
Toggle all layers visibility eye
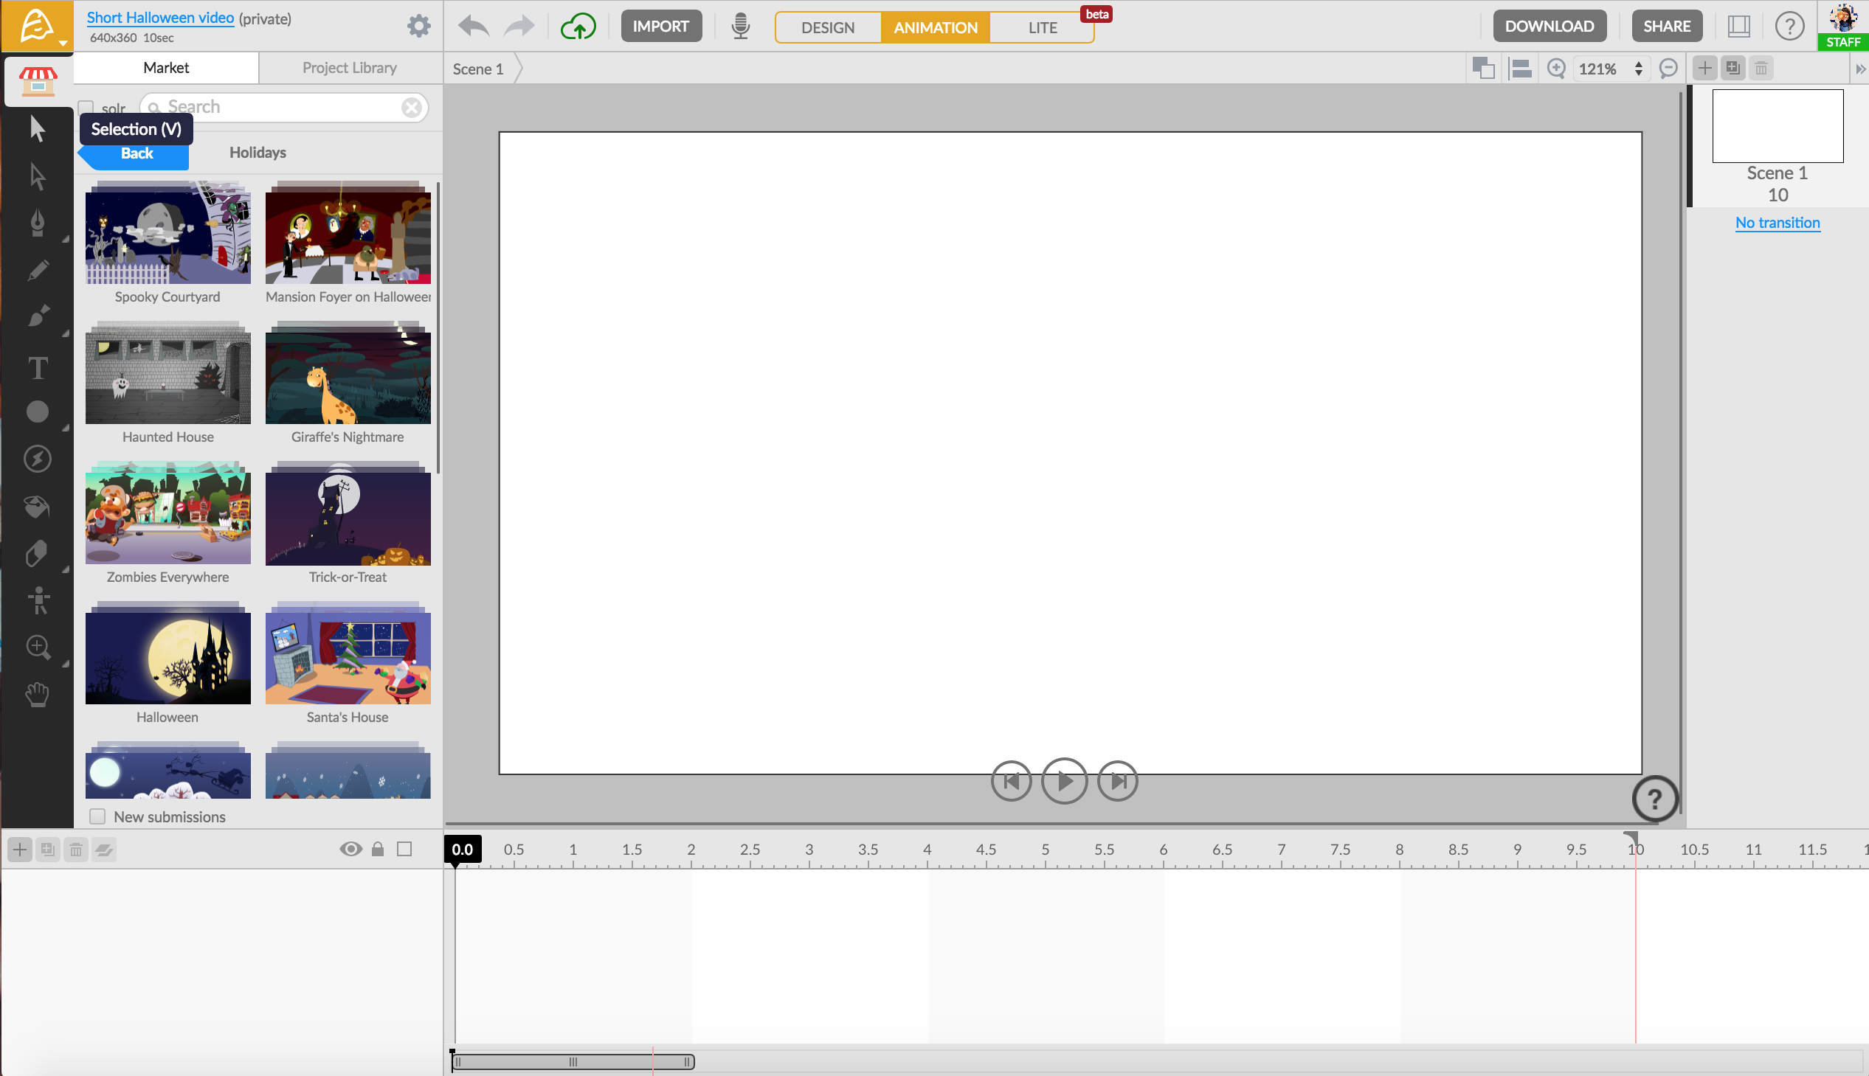[350, 848]
